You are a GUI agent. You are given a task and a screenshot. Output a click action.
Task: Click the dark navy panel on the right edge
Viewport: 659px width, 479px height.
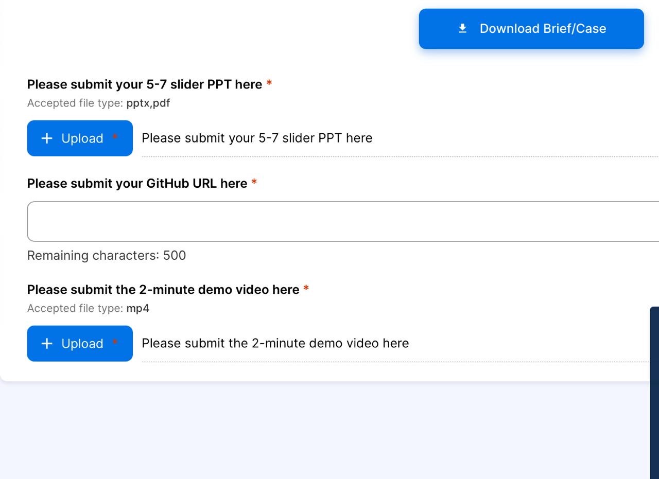(x=654, y=391)
